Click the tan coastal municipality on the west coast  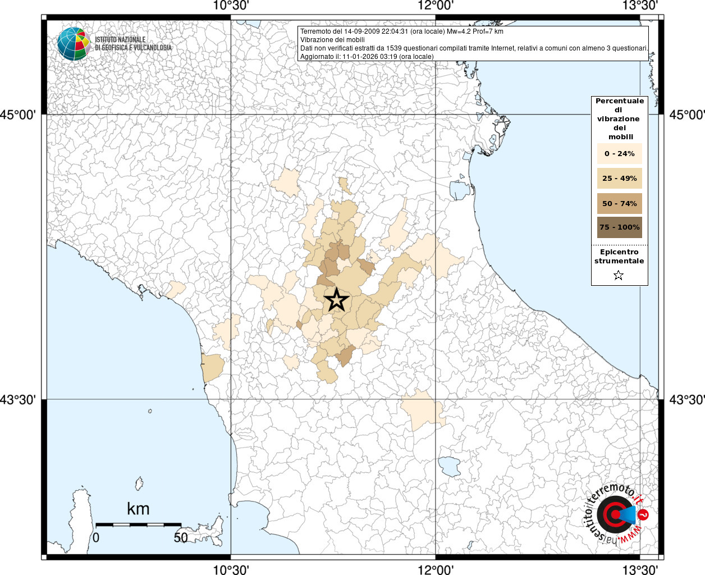[213, 368]
